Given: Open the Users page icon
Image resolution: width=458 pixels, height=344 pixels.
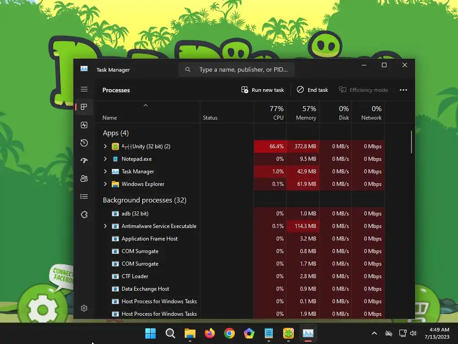Looking at the screenshot, I should pyautogui.click(x=84, y=178).
